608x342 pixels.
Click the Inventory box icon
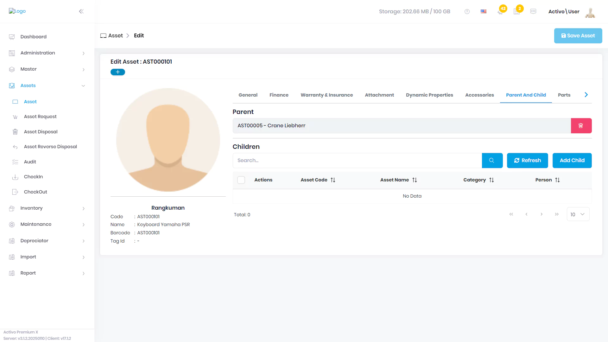(12, 208)
